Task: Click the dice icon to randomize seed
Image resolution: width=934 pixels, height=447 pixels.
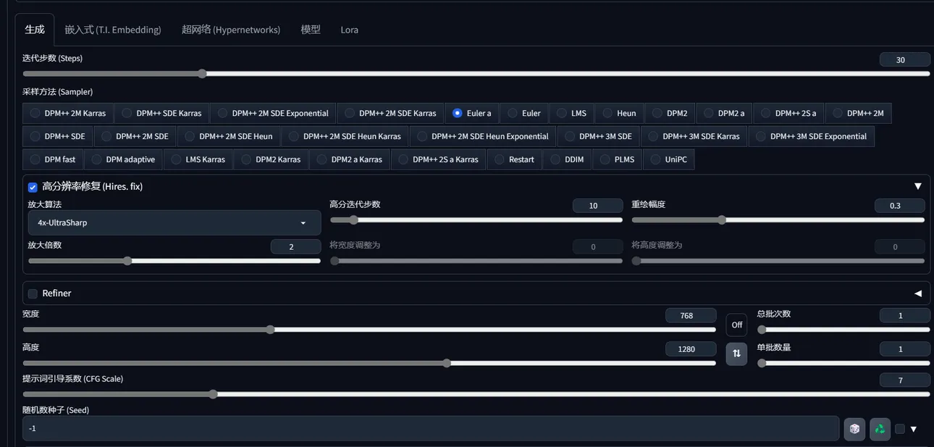Action: click(854, 429)
